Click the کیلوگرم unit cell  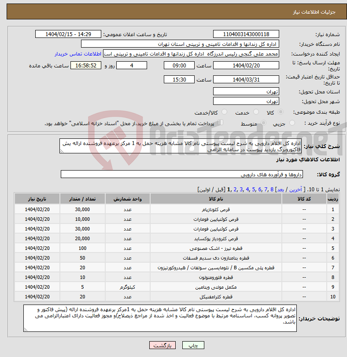127,287
